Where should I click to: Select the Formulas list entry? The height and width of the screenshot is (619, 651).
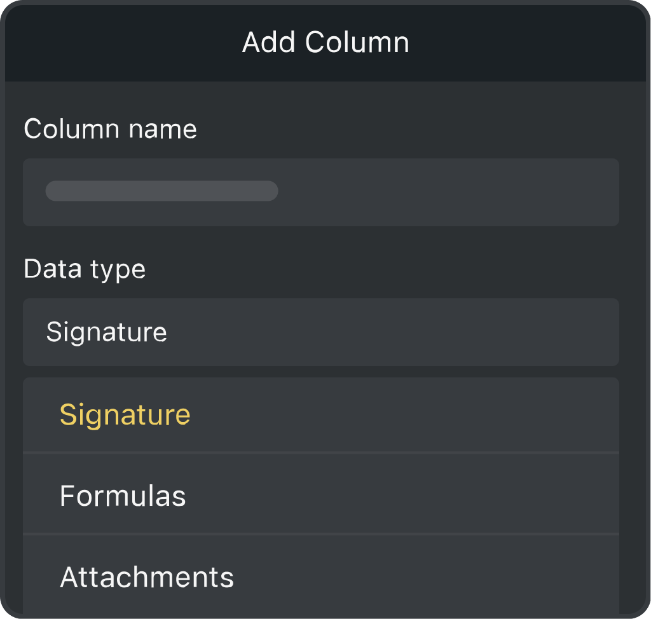(122, 495)
